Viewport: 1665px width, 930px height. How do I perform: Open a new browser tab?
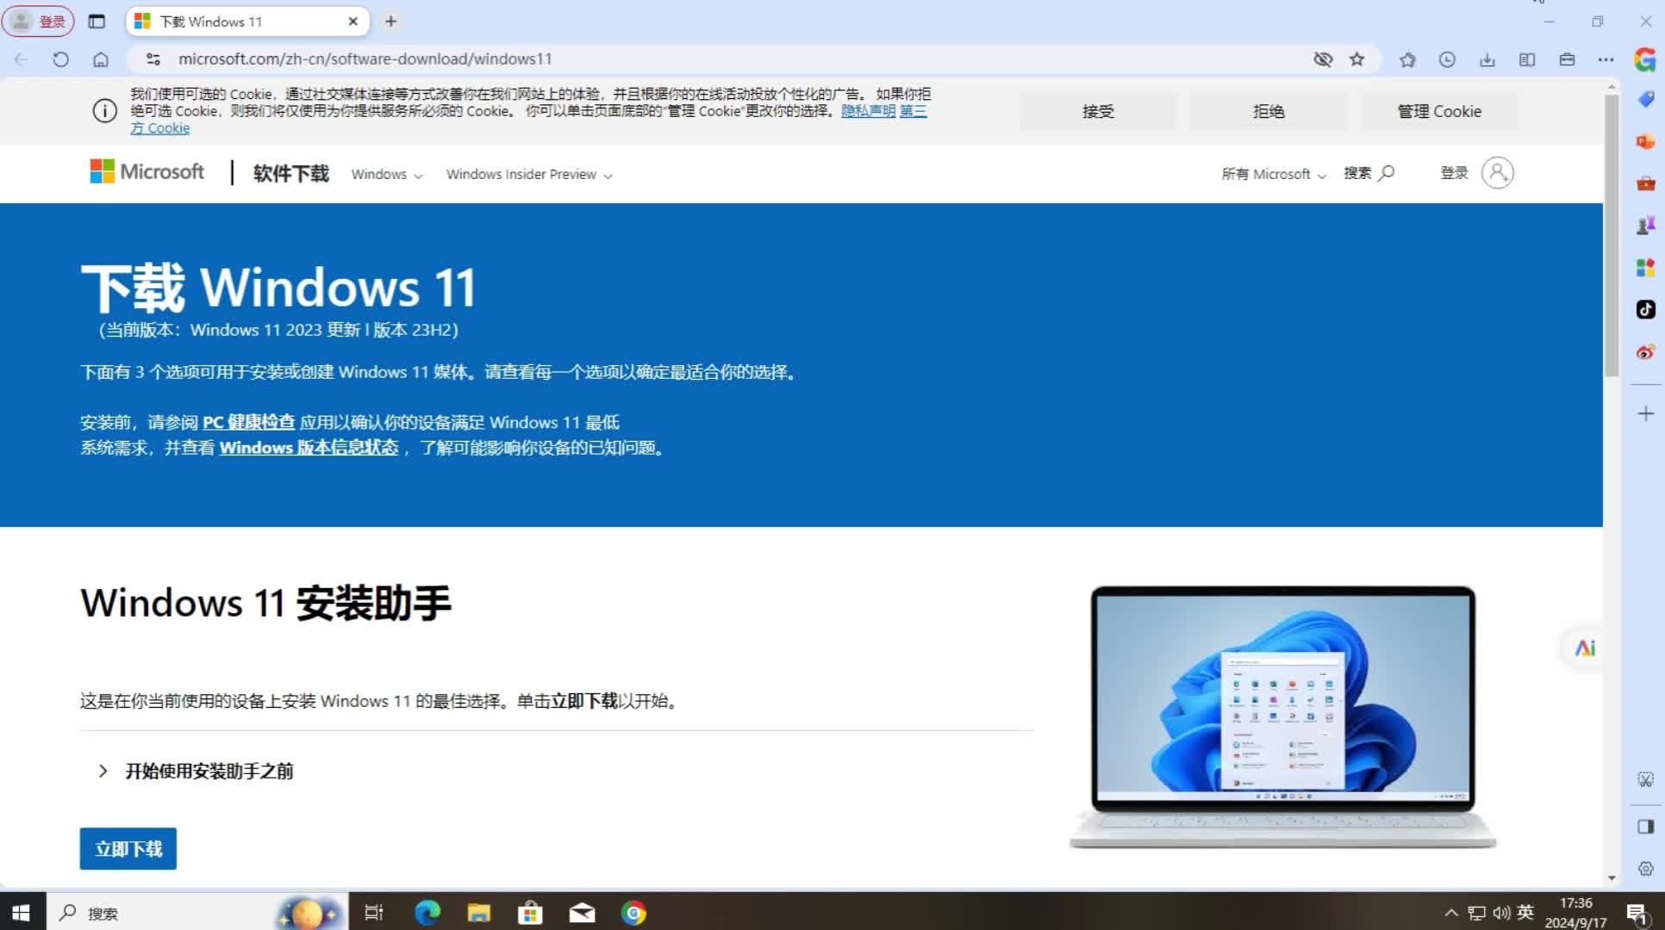pyautogui.click(x=390, y=22)
